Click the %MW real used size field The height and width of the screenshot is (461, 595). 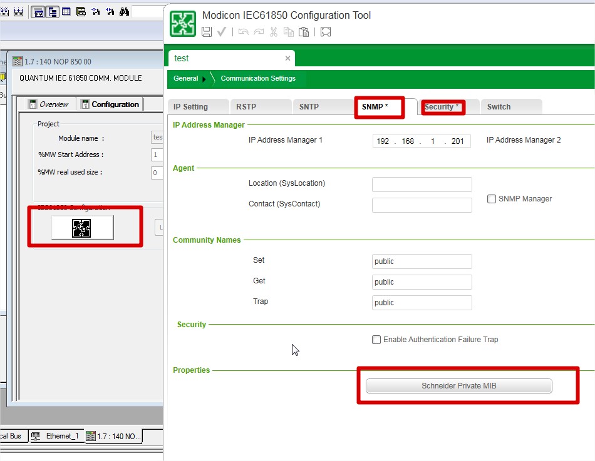pos(157,173)
